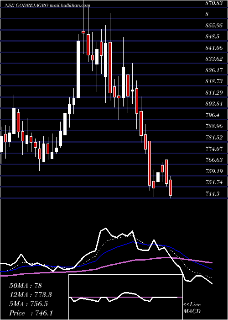Click the <<Live MACD label
The width and height of the screenshot is (228, 320).
(x=192, y=308)
